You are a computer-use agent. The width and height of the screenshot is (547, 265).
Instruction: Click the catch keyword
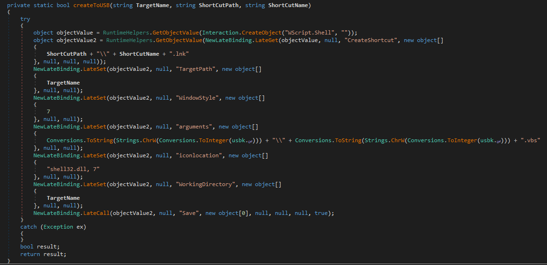tap(28, 227)
